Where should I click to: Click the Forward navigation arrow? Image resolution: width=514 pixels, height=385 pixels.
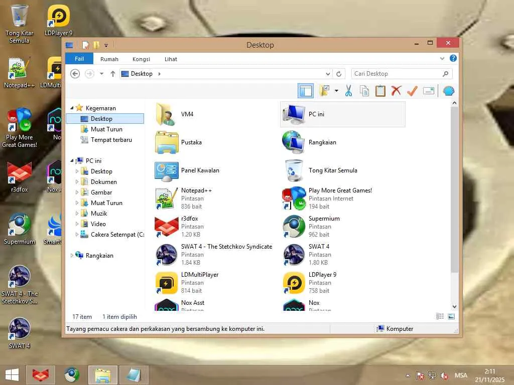point(89,74)
